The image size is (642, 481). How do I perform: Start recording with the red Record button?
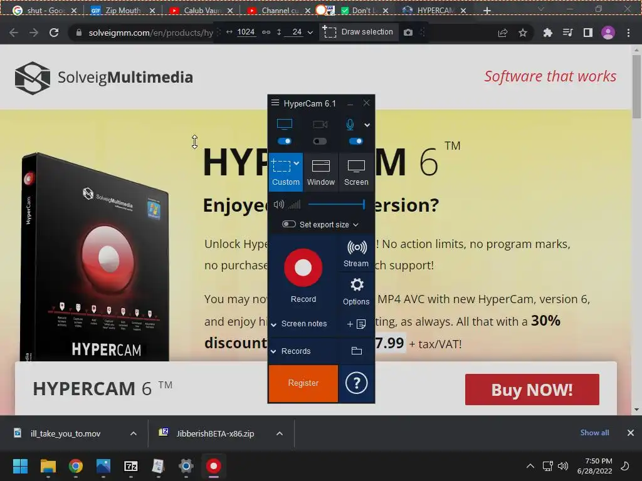303,267
